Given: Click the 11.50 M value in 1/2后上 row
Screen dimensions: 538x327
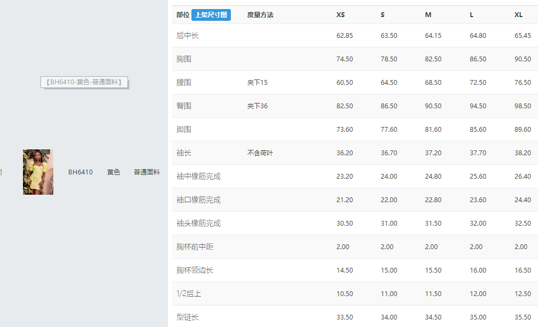Looking at the screenshot, I should (x=433, y=294).
